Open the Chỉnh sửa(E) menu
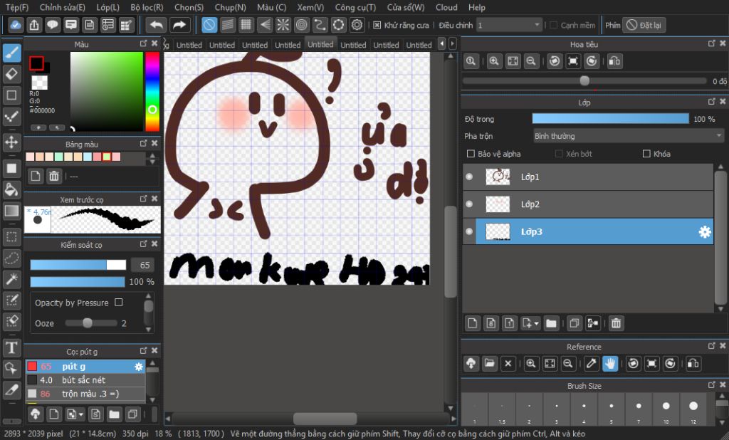This screenshot has height=440, width=729. (63, 7)
